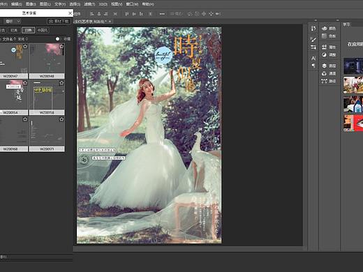Select the 日韩 style filter button
363x272 pixels.
28,30
